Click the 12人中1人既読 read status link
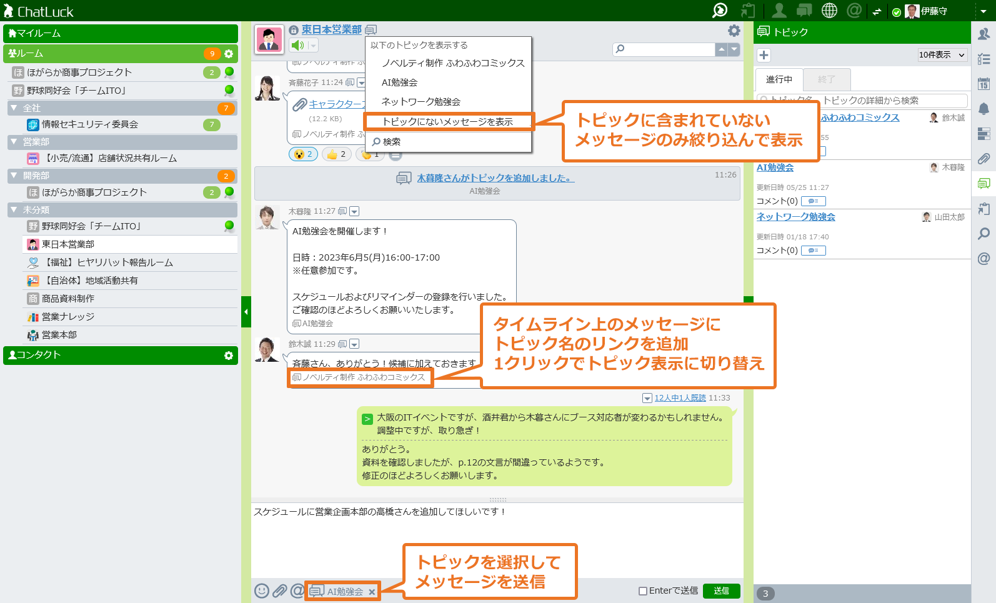The height and width of the screenshot is (603, 996). click(680, 398)
